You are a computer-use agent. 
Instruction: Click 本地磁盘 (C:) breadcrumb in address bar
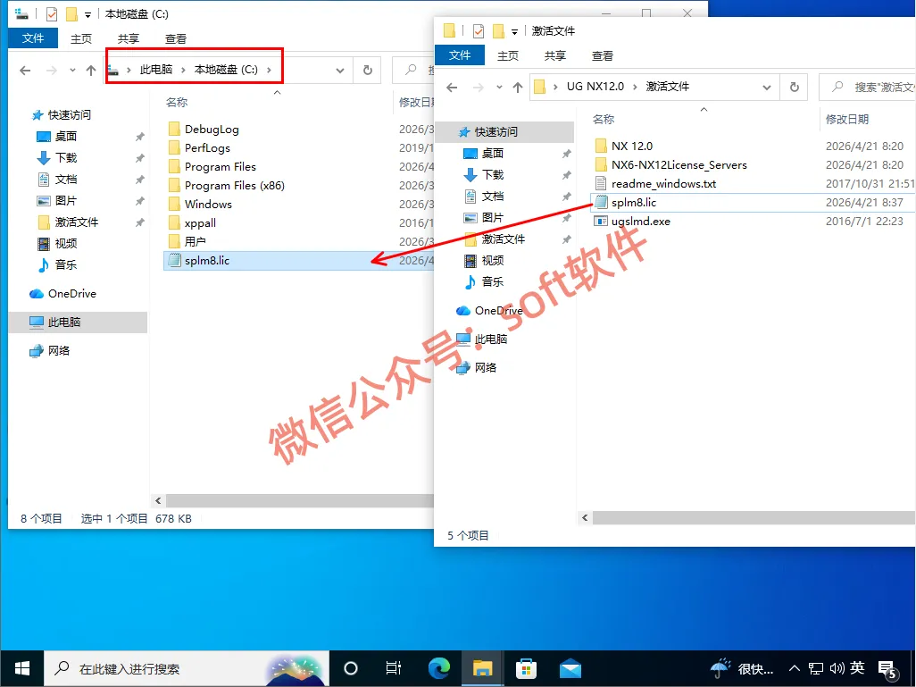(226, 70)
